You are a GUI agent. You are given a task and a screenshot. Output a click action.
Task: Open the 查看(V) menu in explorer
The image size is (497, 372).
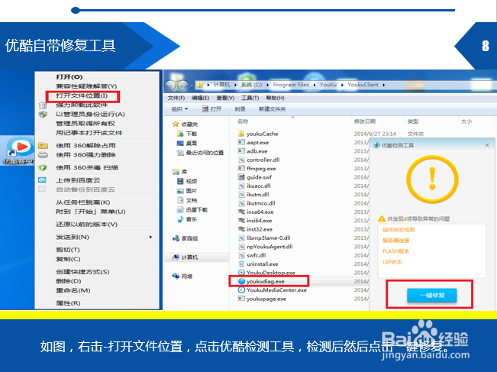point(225,98)
